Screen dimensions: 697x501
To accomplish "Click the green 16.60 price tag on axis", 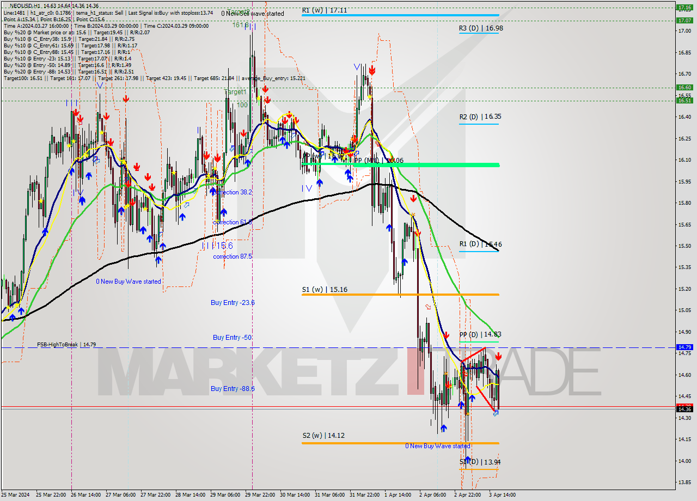I will point(684,87).
